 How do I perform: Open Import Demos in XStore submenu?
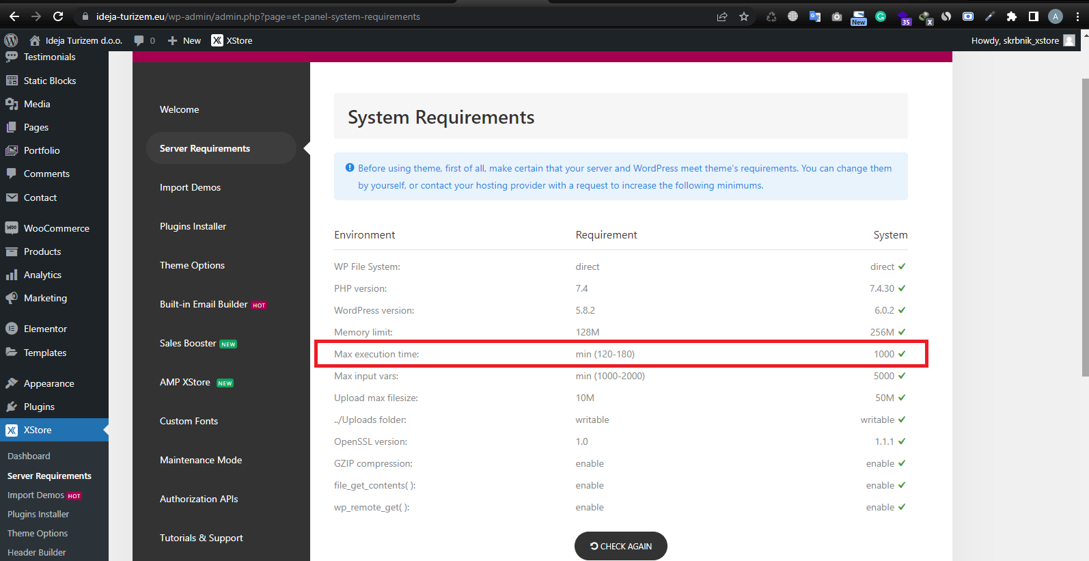coord(36,495)
